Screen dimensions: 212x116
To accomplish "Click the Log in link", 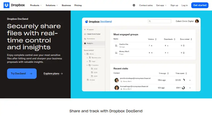I will click(x=184, y=5).
